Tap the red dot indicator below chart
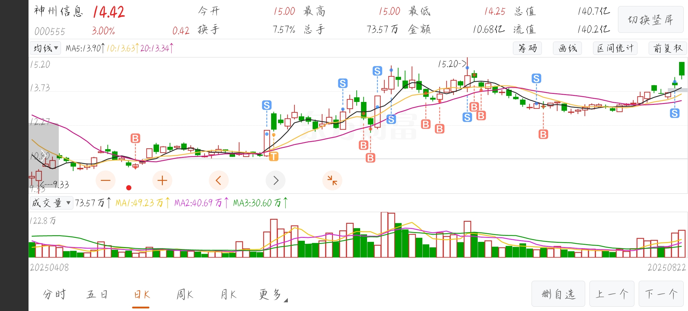 tap(129, 188)
